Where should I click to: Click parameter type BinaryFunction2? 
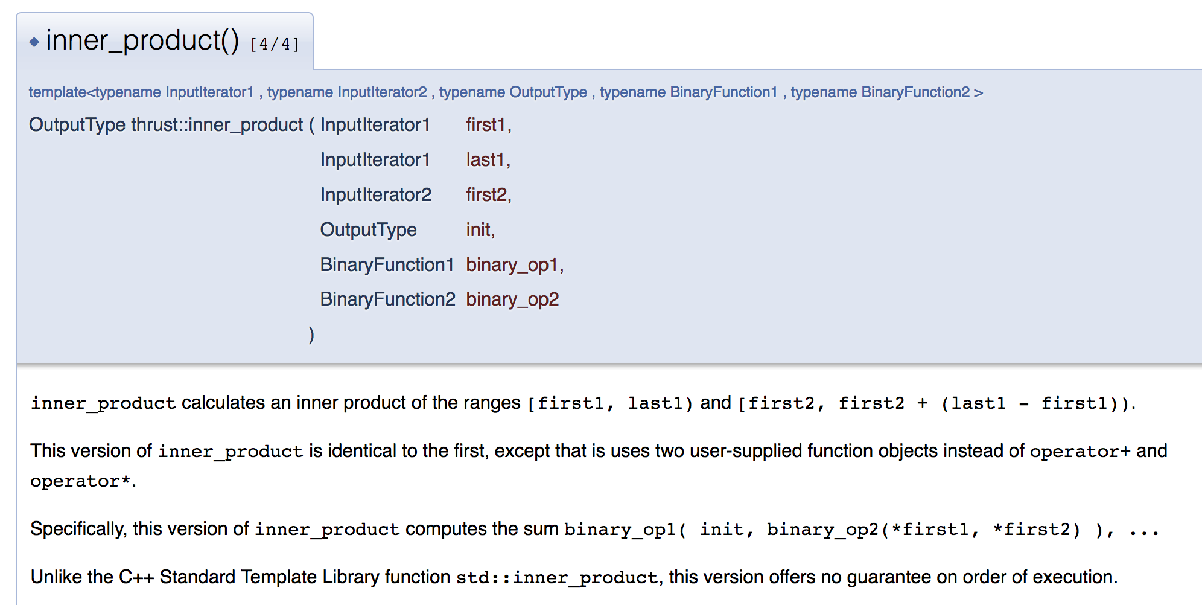[387, 299]
